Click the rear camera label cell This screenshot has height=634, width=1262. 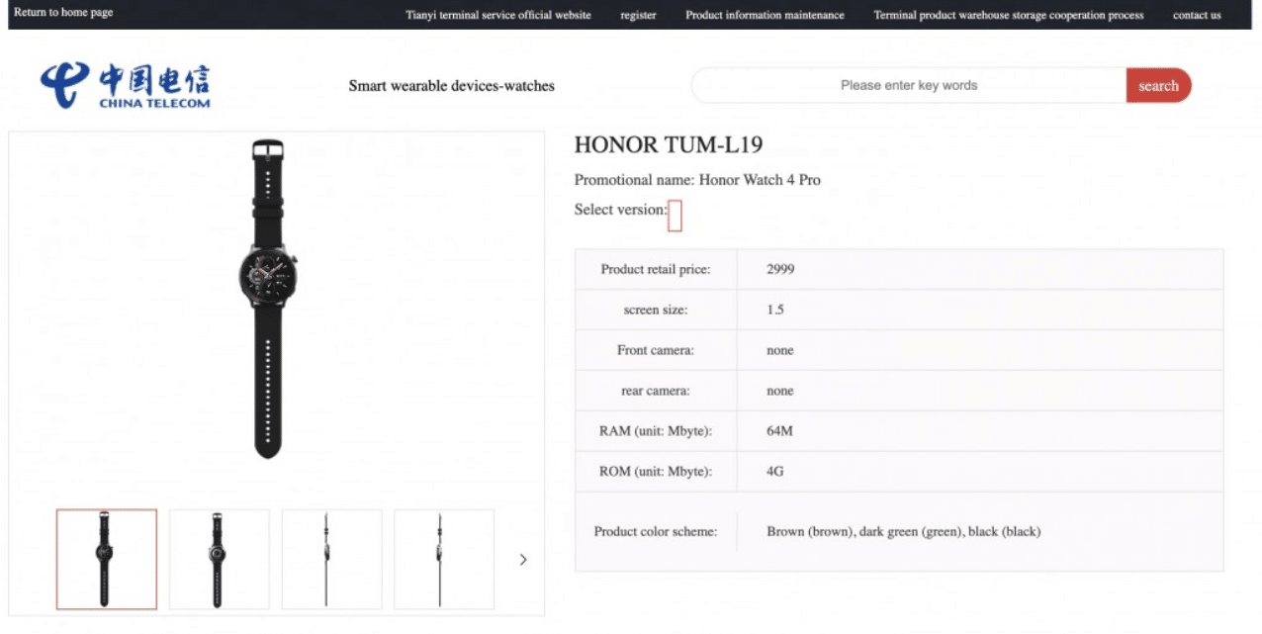(x=656, y=391)
